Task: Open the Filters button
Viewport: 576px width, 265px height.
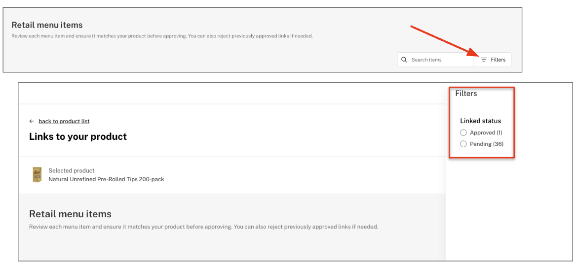Action: pos(493,60)
